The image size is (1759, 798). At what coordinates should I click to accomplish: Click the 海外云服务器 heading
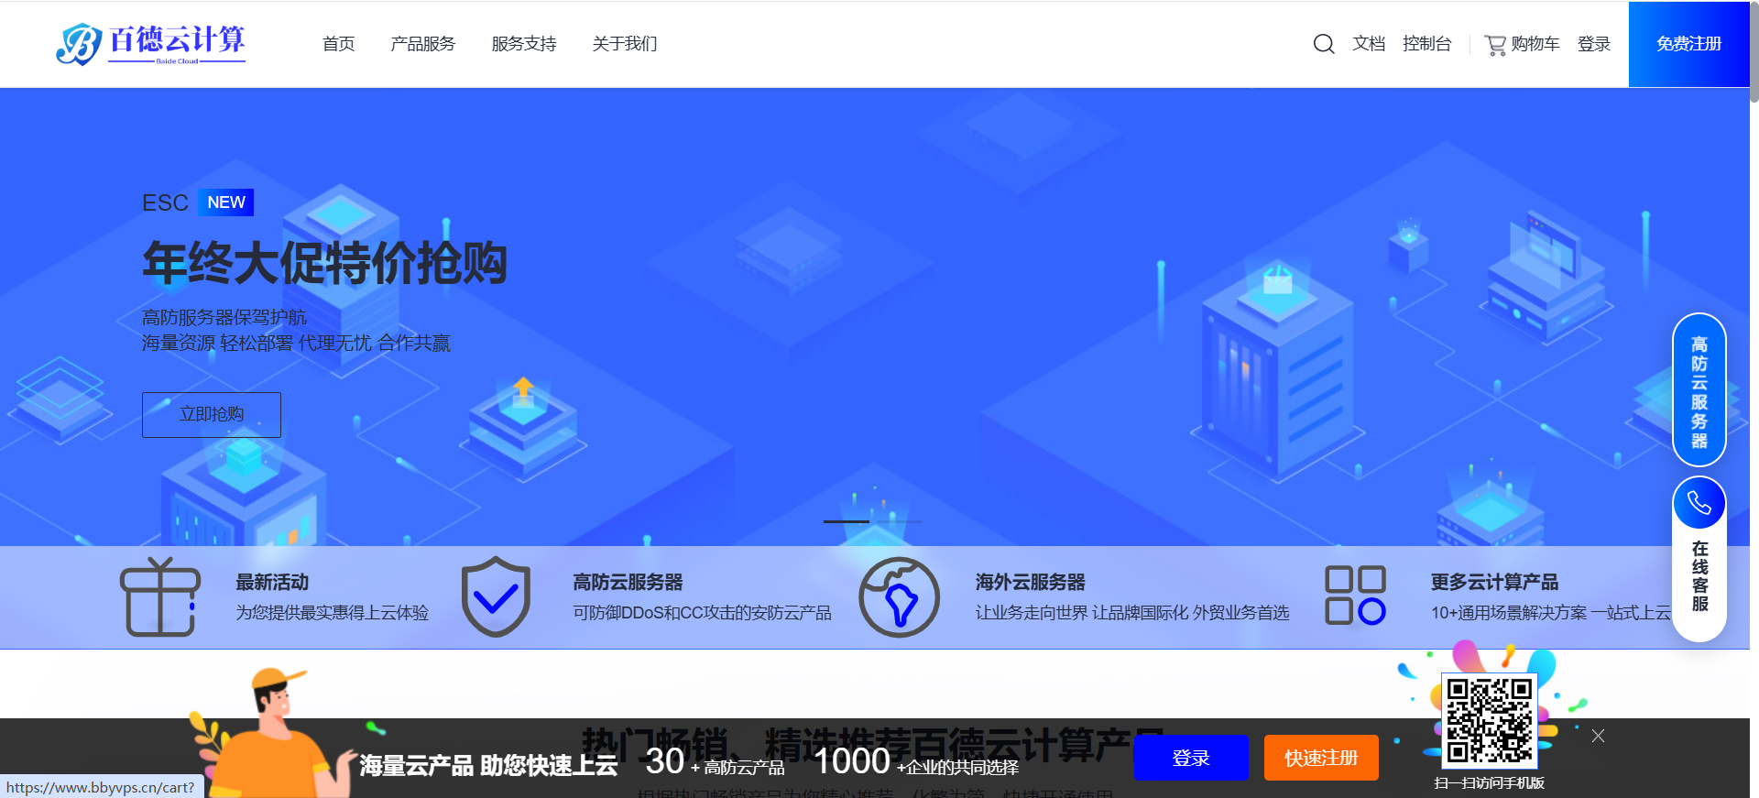tap(1030, 582)
